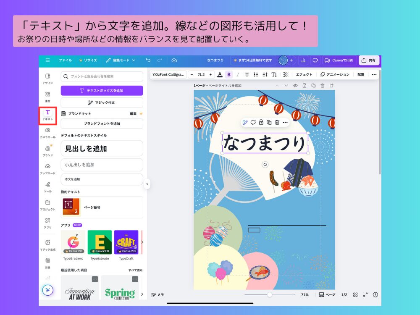The image size is (420, 315).
Task: Open the テキスト panel in sidebar
Action: (47, 115)
